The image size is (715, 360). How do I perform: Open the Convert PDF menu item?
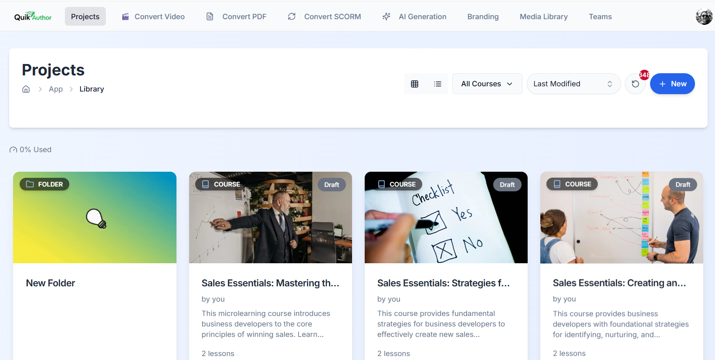click(236, 17)
